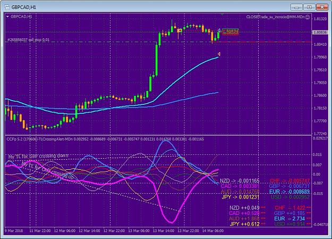Click the GBP -> -0.006731 value
332x239 pixels.
290,186
